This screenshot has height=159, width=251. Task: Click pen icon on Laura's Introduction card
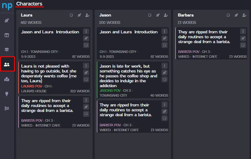(86, 38)
